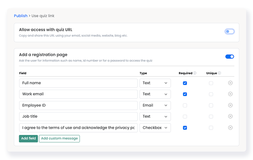253x160 pixels.
Task: Edit the Employee ID field input
Action: tap(78, 105)
